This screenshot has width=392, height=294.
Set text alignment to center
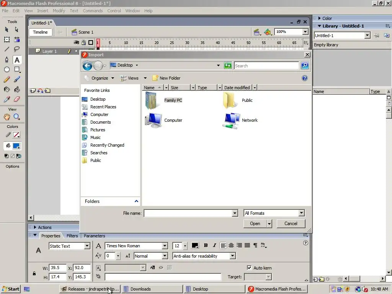pos(231,245)
